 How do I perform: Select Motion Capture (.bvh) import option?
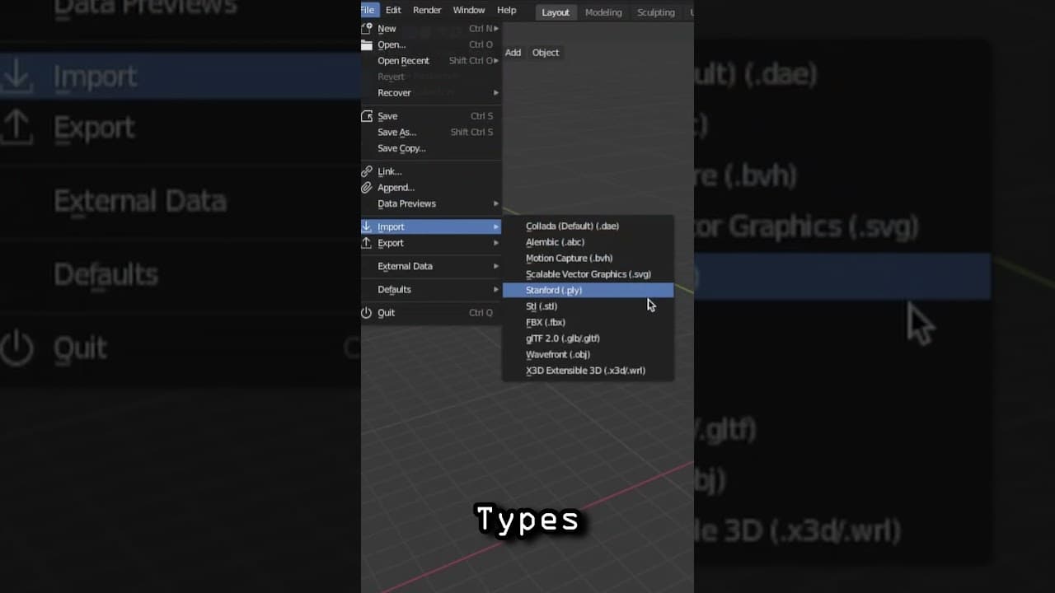[x=588, y=258]
